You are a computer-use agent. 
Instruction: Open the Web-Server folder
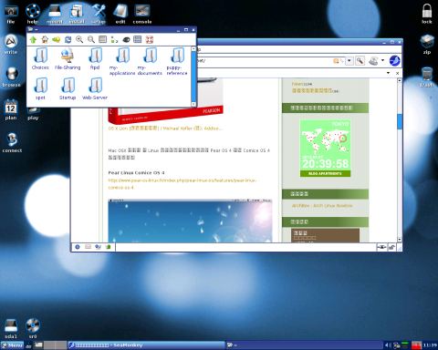pos(95,88)
